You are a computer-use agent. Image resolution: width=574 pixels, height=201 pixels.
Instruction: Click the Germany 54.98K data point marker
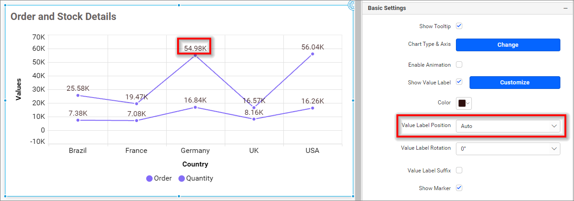point(195,55)
